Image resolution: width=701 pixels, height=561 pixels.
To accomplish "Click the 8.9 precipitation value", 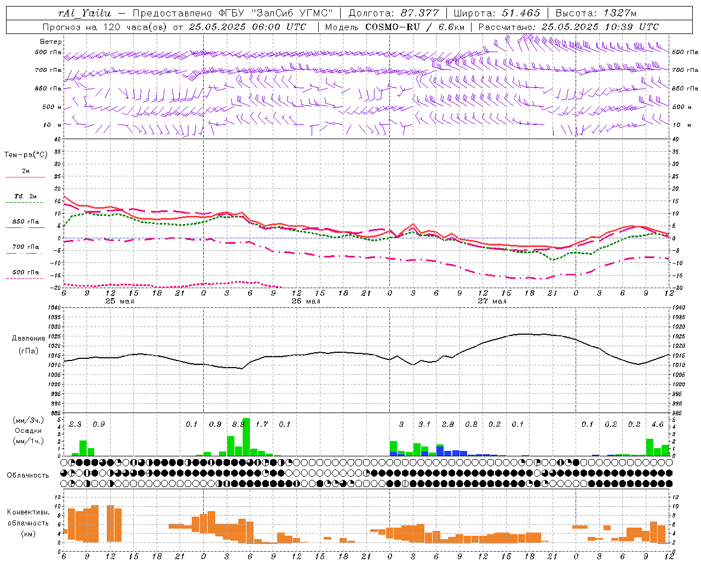I will (x=238, y=424).
